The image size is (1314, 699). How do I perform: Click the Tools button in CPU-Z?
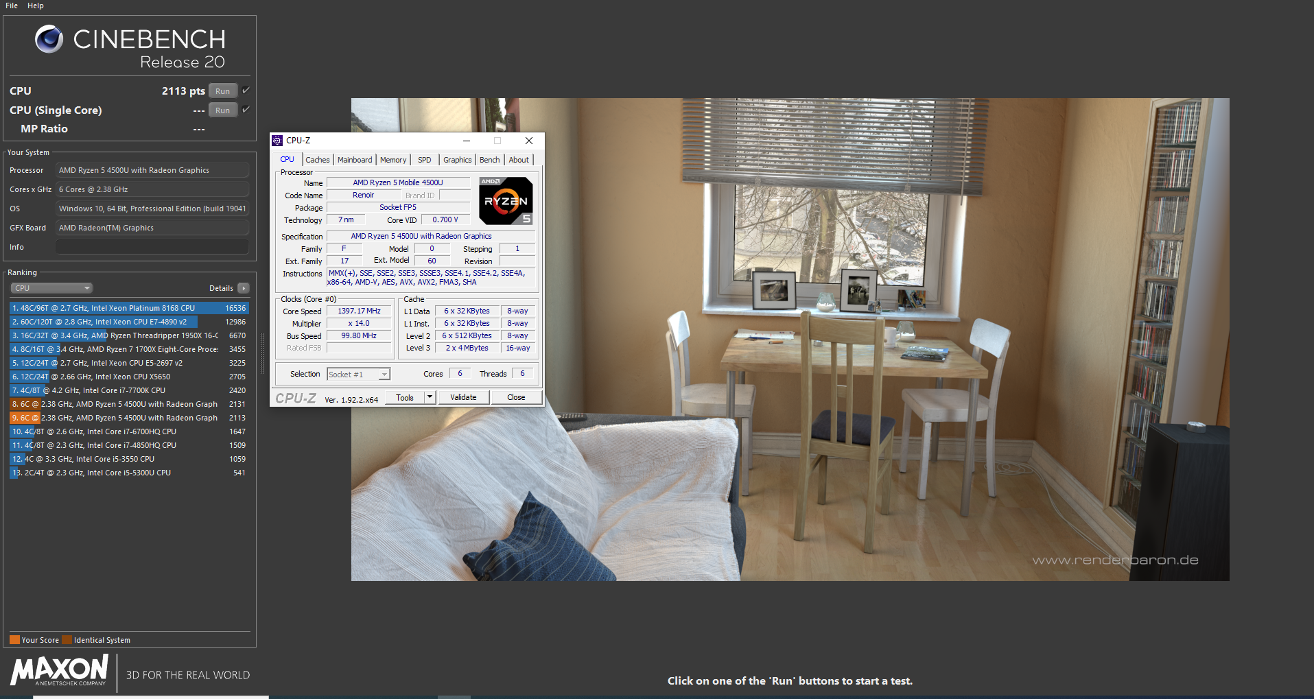(x=405, y=397)
